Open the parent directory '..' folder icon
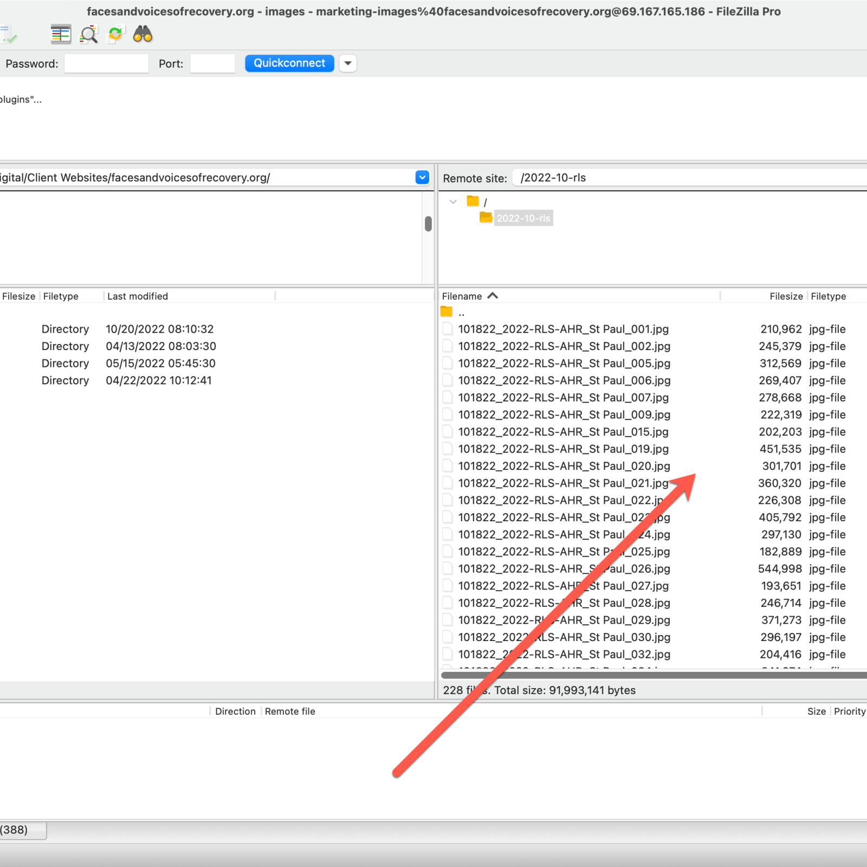This screenshot has height=867, width=867. pyautogui.click(x=447, y=312)
